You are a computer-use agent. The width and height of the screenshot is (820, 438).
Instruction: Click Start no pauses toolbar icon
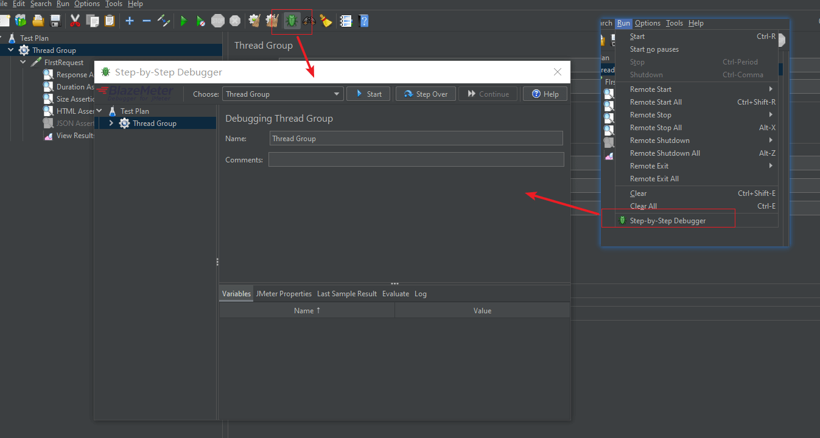200,21
